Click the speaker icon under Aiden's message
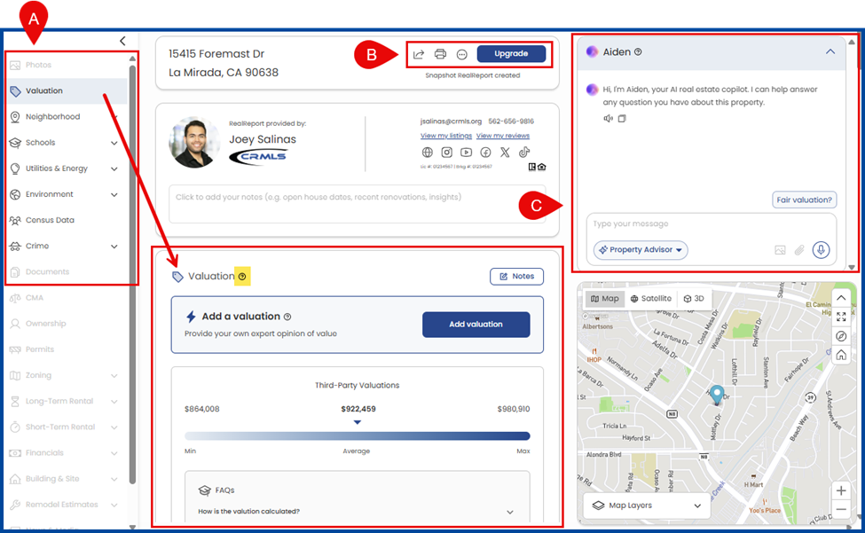 608,119
